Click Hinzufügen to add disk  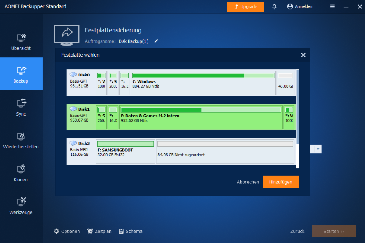(281, 182)
